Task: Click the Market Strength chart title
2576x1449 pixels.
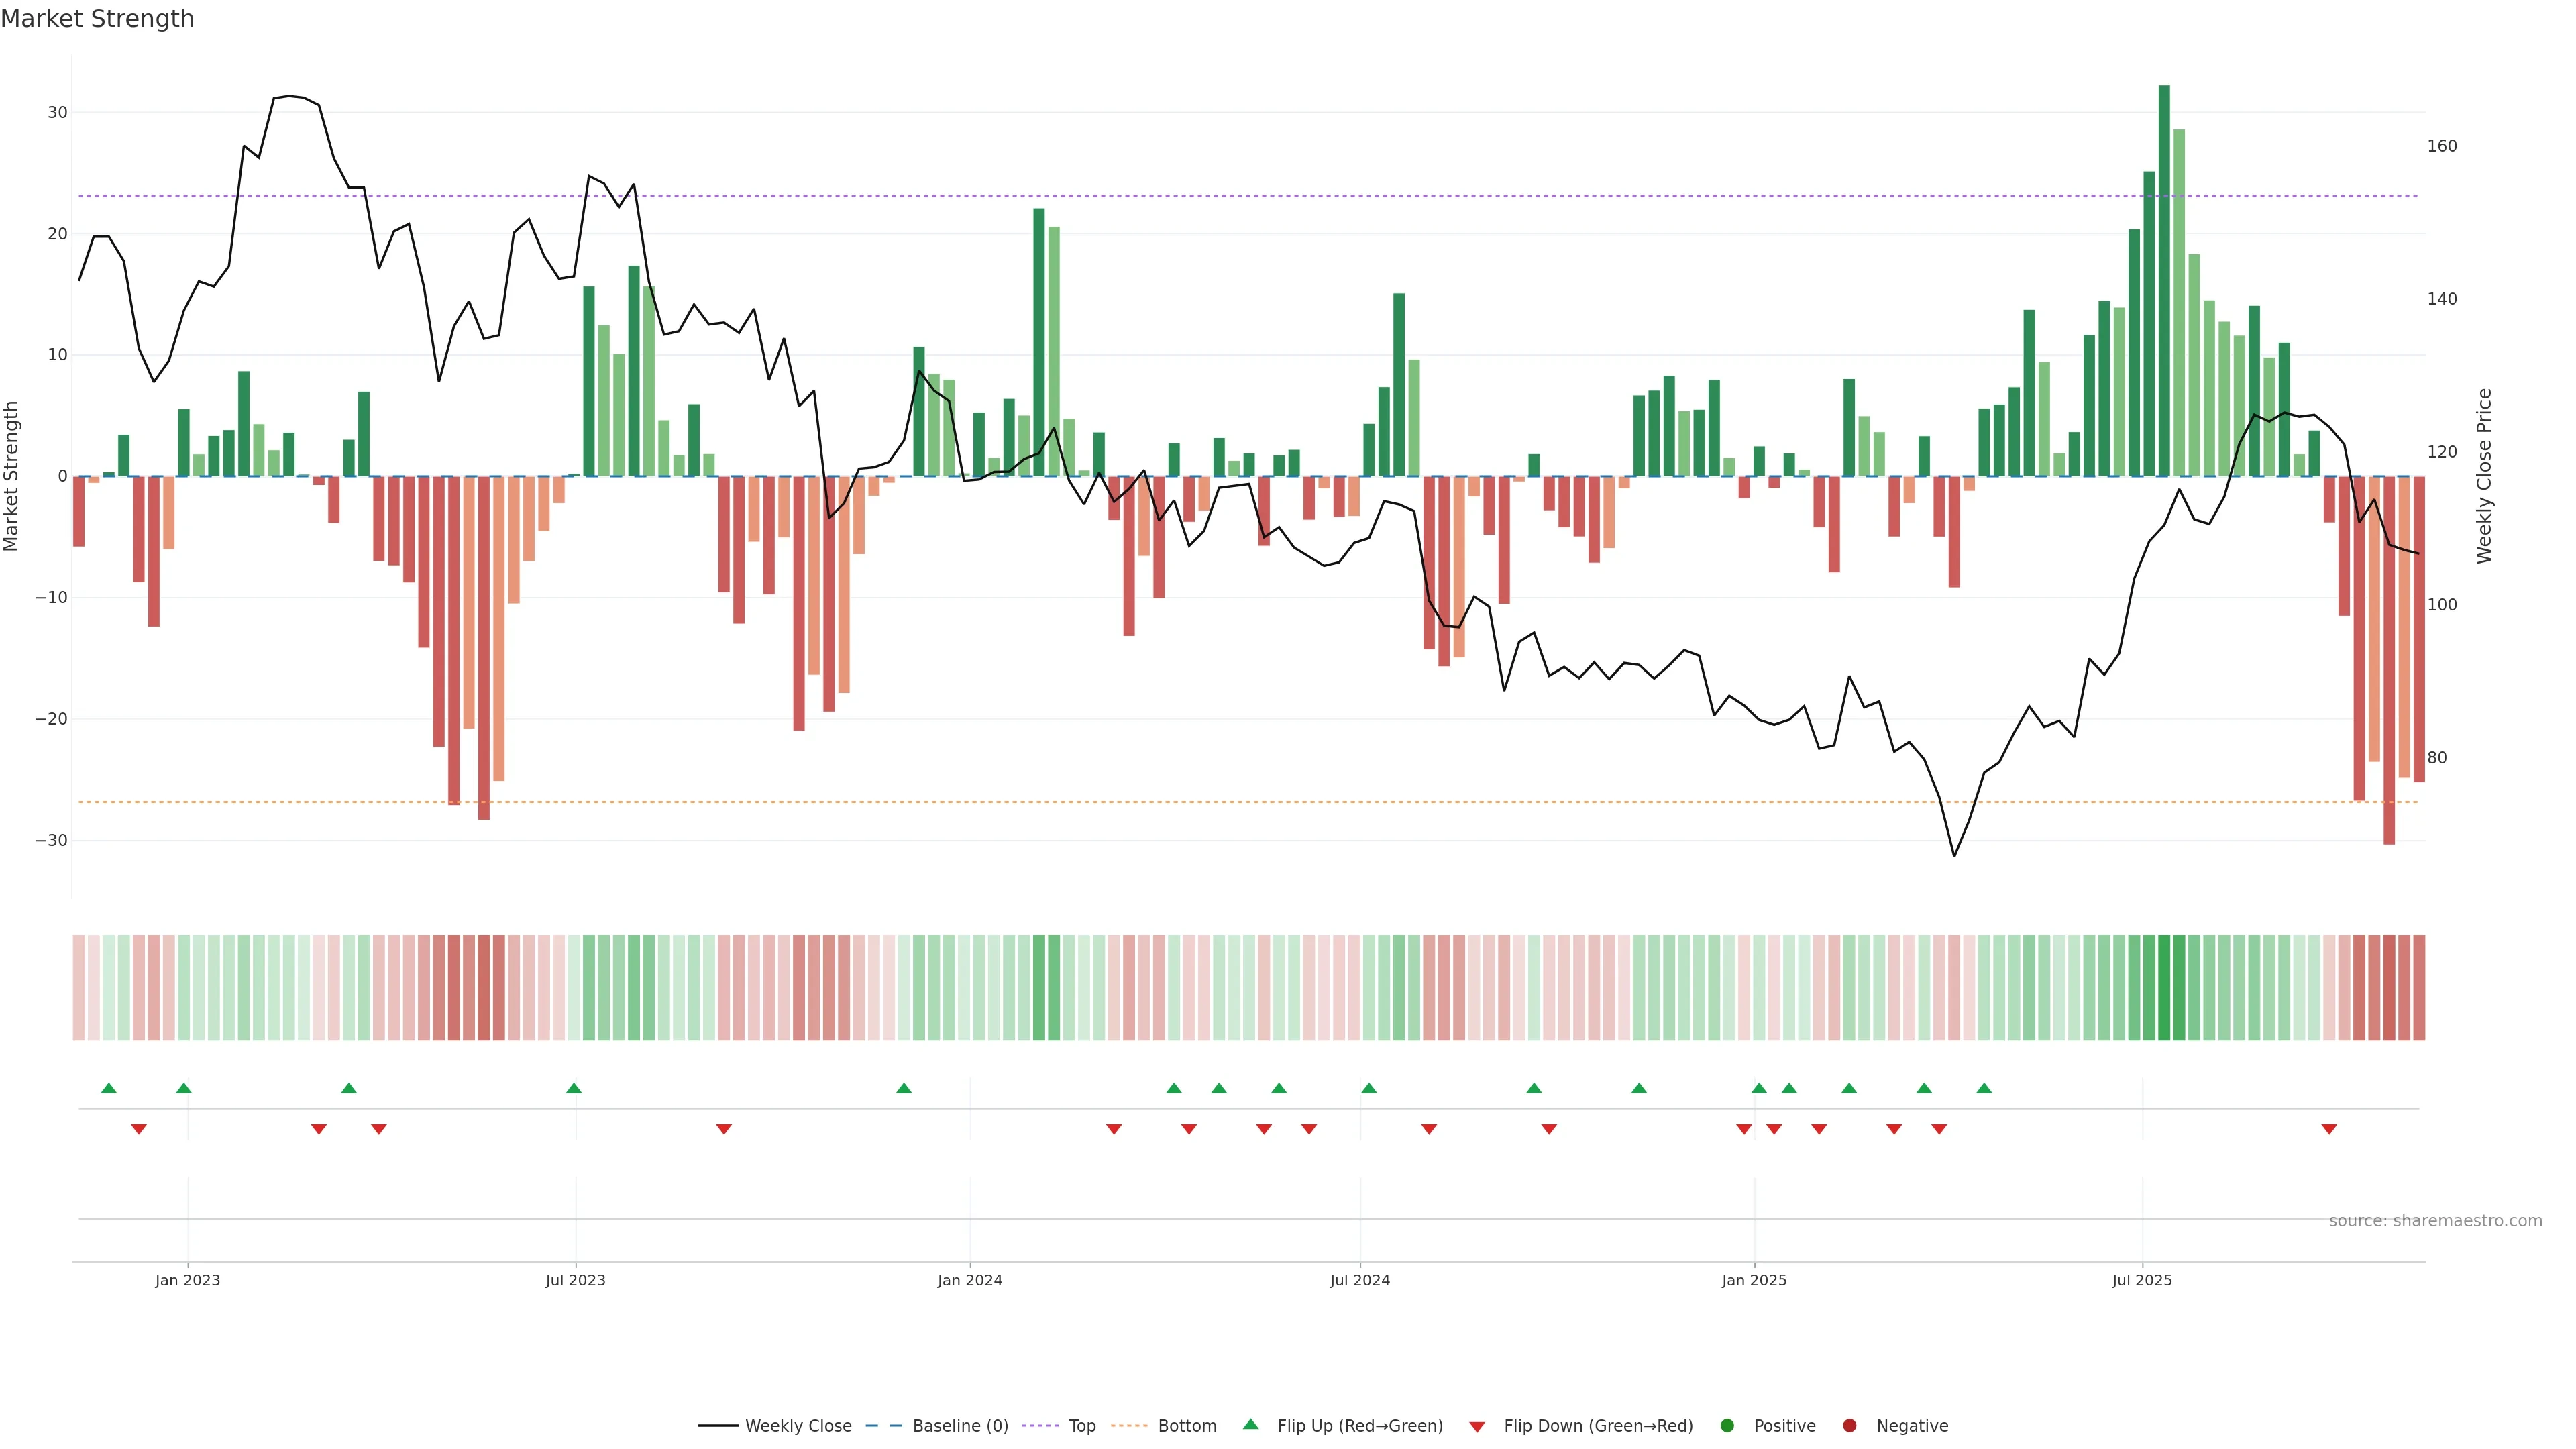Action: (x=97, y=19)
